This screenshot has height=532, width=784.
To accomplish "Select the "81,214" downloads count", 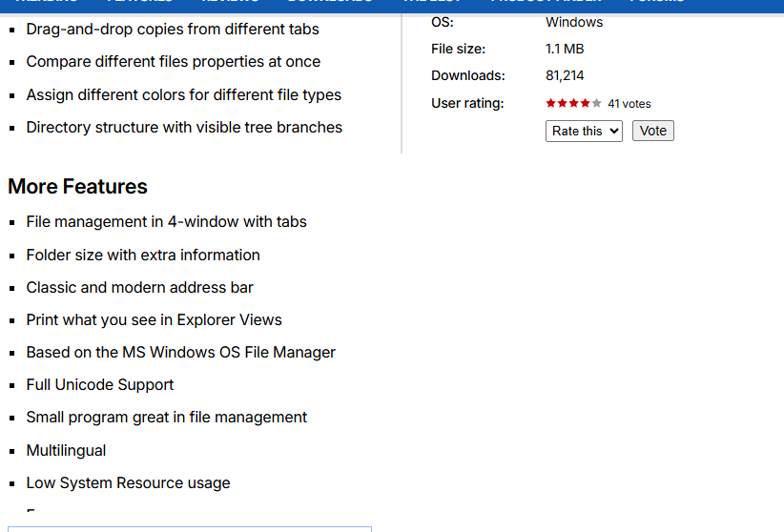I will (x=565, y=75).
